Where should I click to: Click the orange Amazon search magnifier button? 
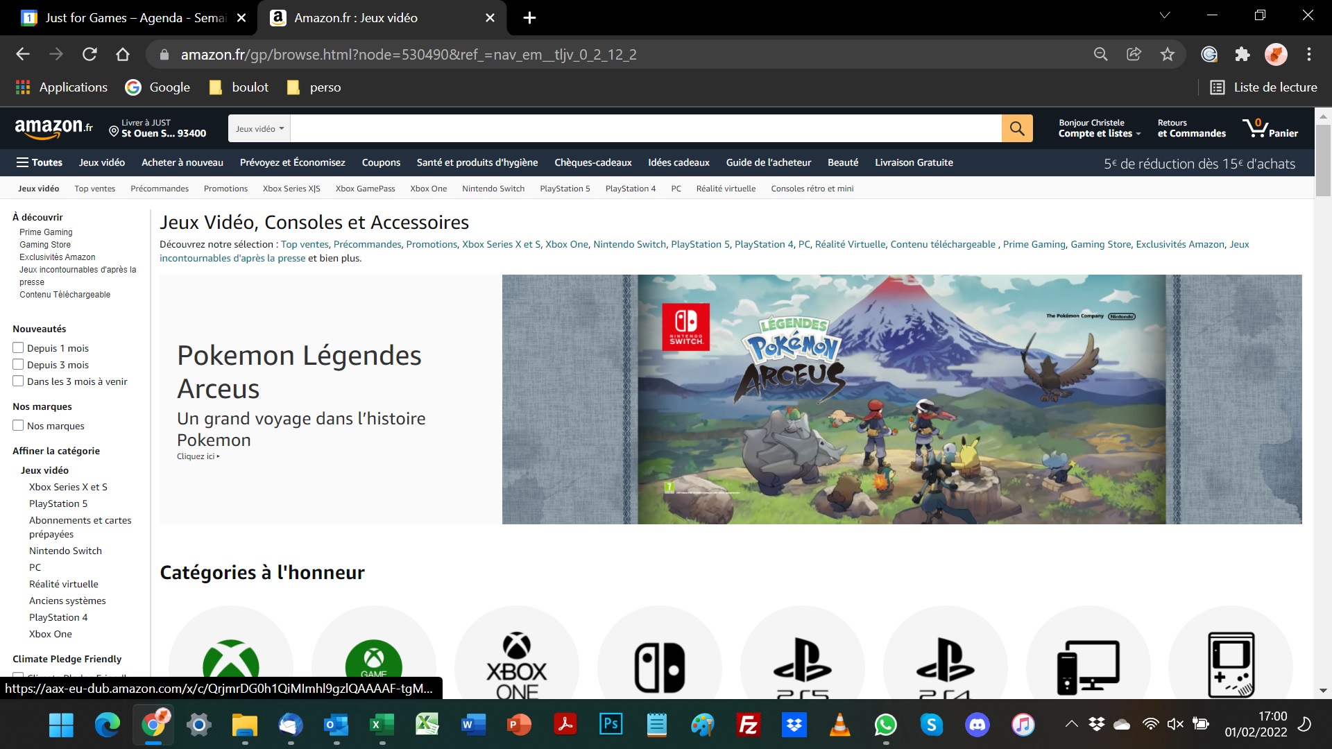pos(1017,128)
